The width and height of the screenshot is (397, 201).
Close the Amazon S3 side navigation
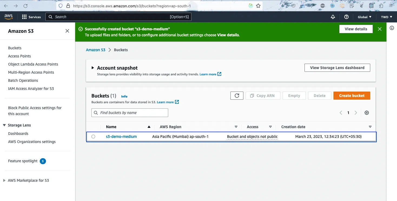tap(67, 31)
